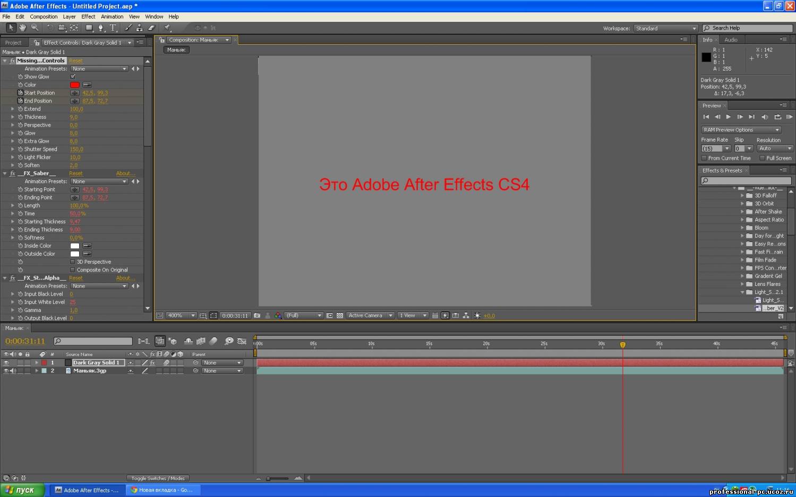Click About link for __FX_Saber__

126,173
